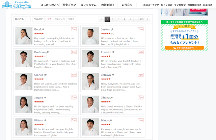216x140 pixels.
Task: Click the 5pts badge on Jagora's card
Action: pos(74,97)
